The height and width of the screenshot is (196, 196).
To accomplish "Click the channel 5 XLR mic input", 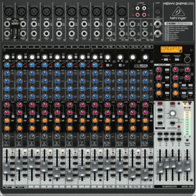I will [x=59, y=12].
